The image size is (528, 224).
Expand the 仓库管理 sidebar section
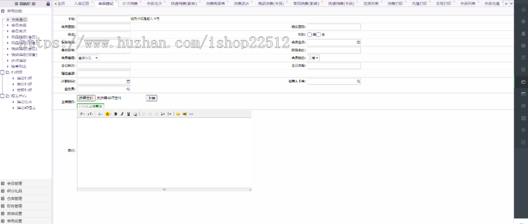26,198
